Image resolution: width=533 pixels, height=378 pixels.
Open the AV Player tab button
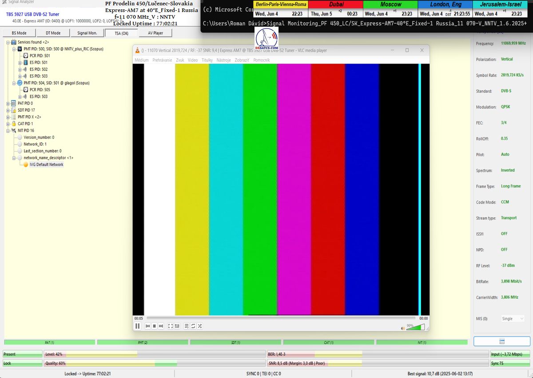pyautogui.click(x=155, y=33)
